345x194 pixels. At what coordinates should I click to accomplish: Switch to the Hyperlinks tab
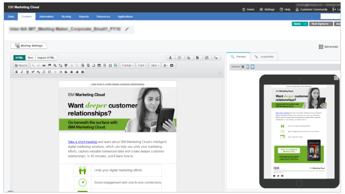coord(264,56)
